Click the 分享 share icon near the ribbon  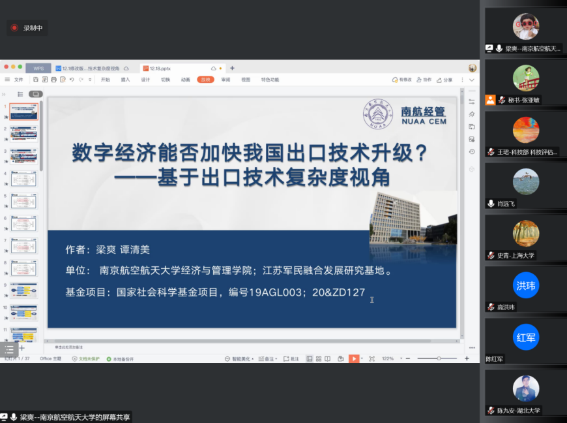point(446,79)
